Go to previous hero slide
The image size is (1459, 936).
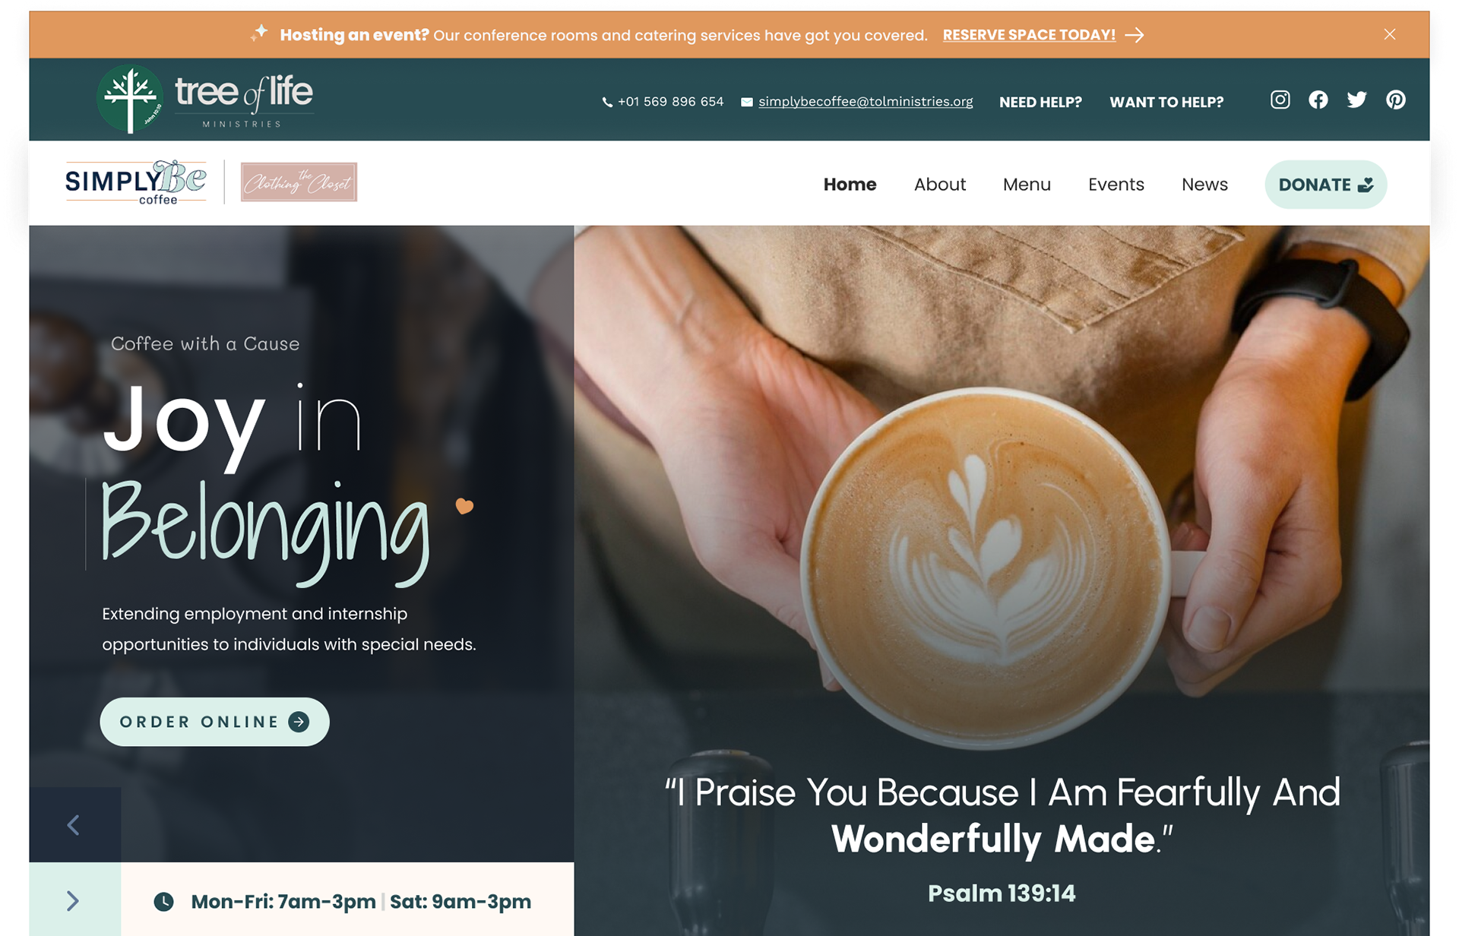pos(74,825)
